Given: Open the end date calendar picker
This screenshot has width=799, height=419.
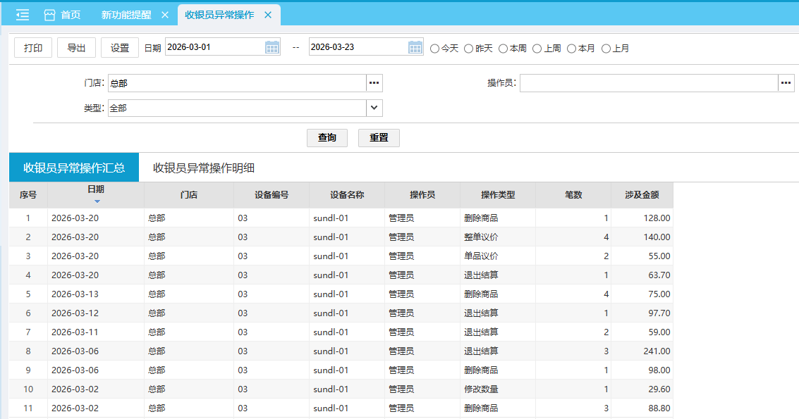Looking at the screenshot, I should pos(415,47).
